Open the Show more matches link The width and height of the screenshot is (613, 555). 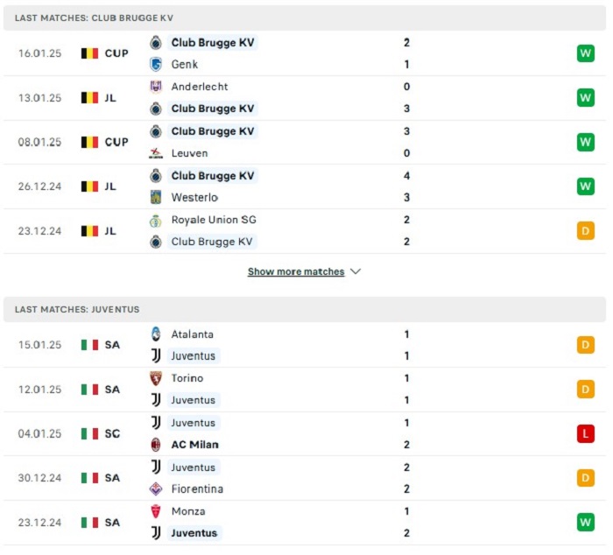point(296,271)
